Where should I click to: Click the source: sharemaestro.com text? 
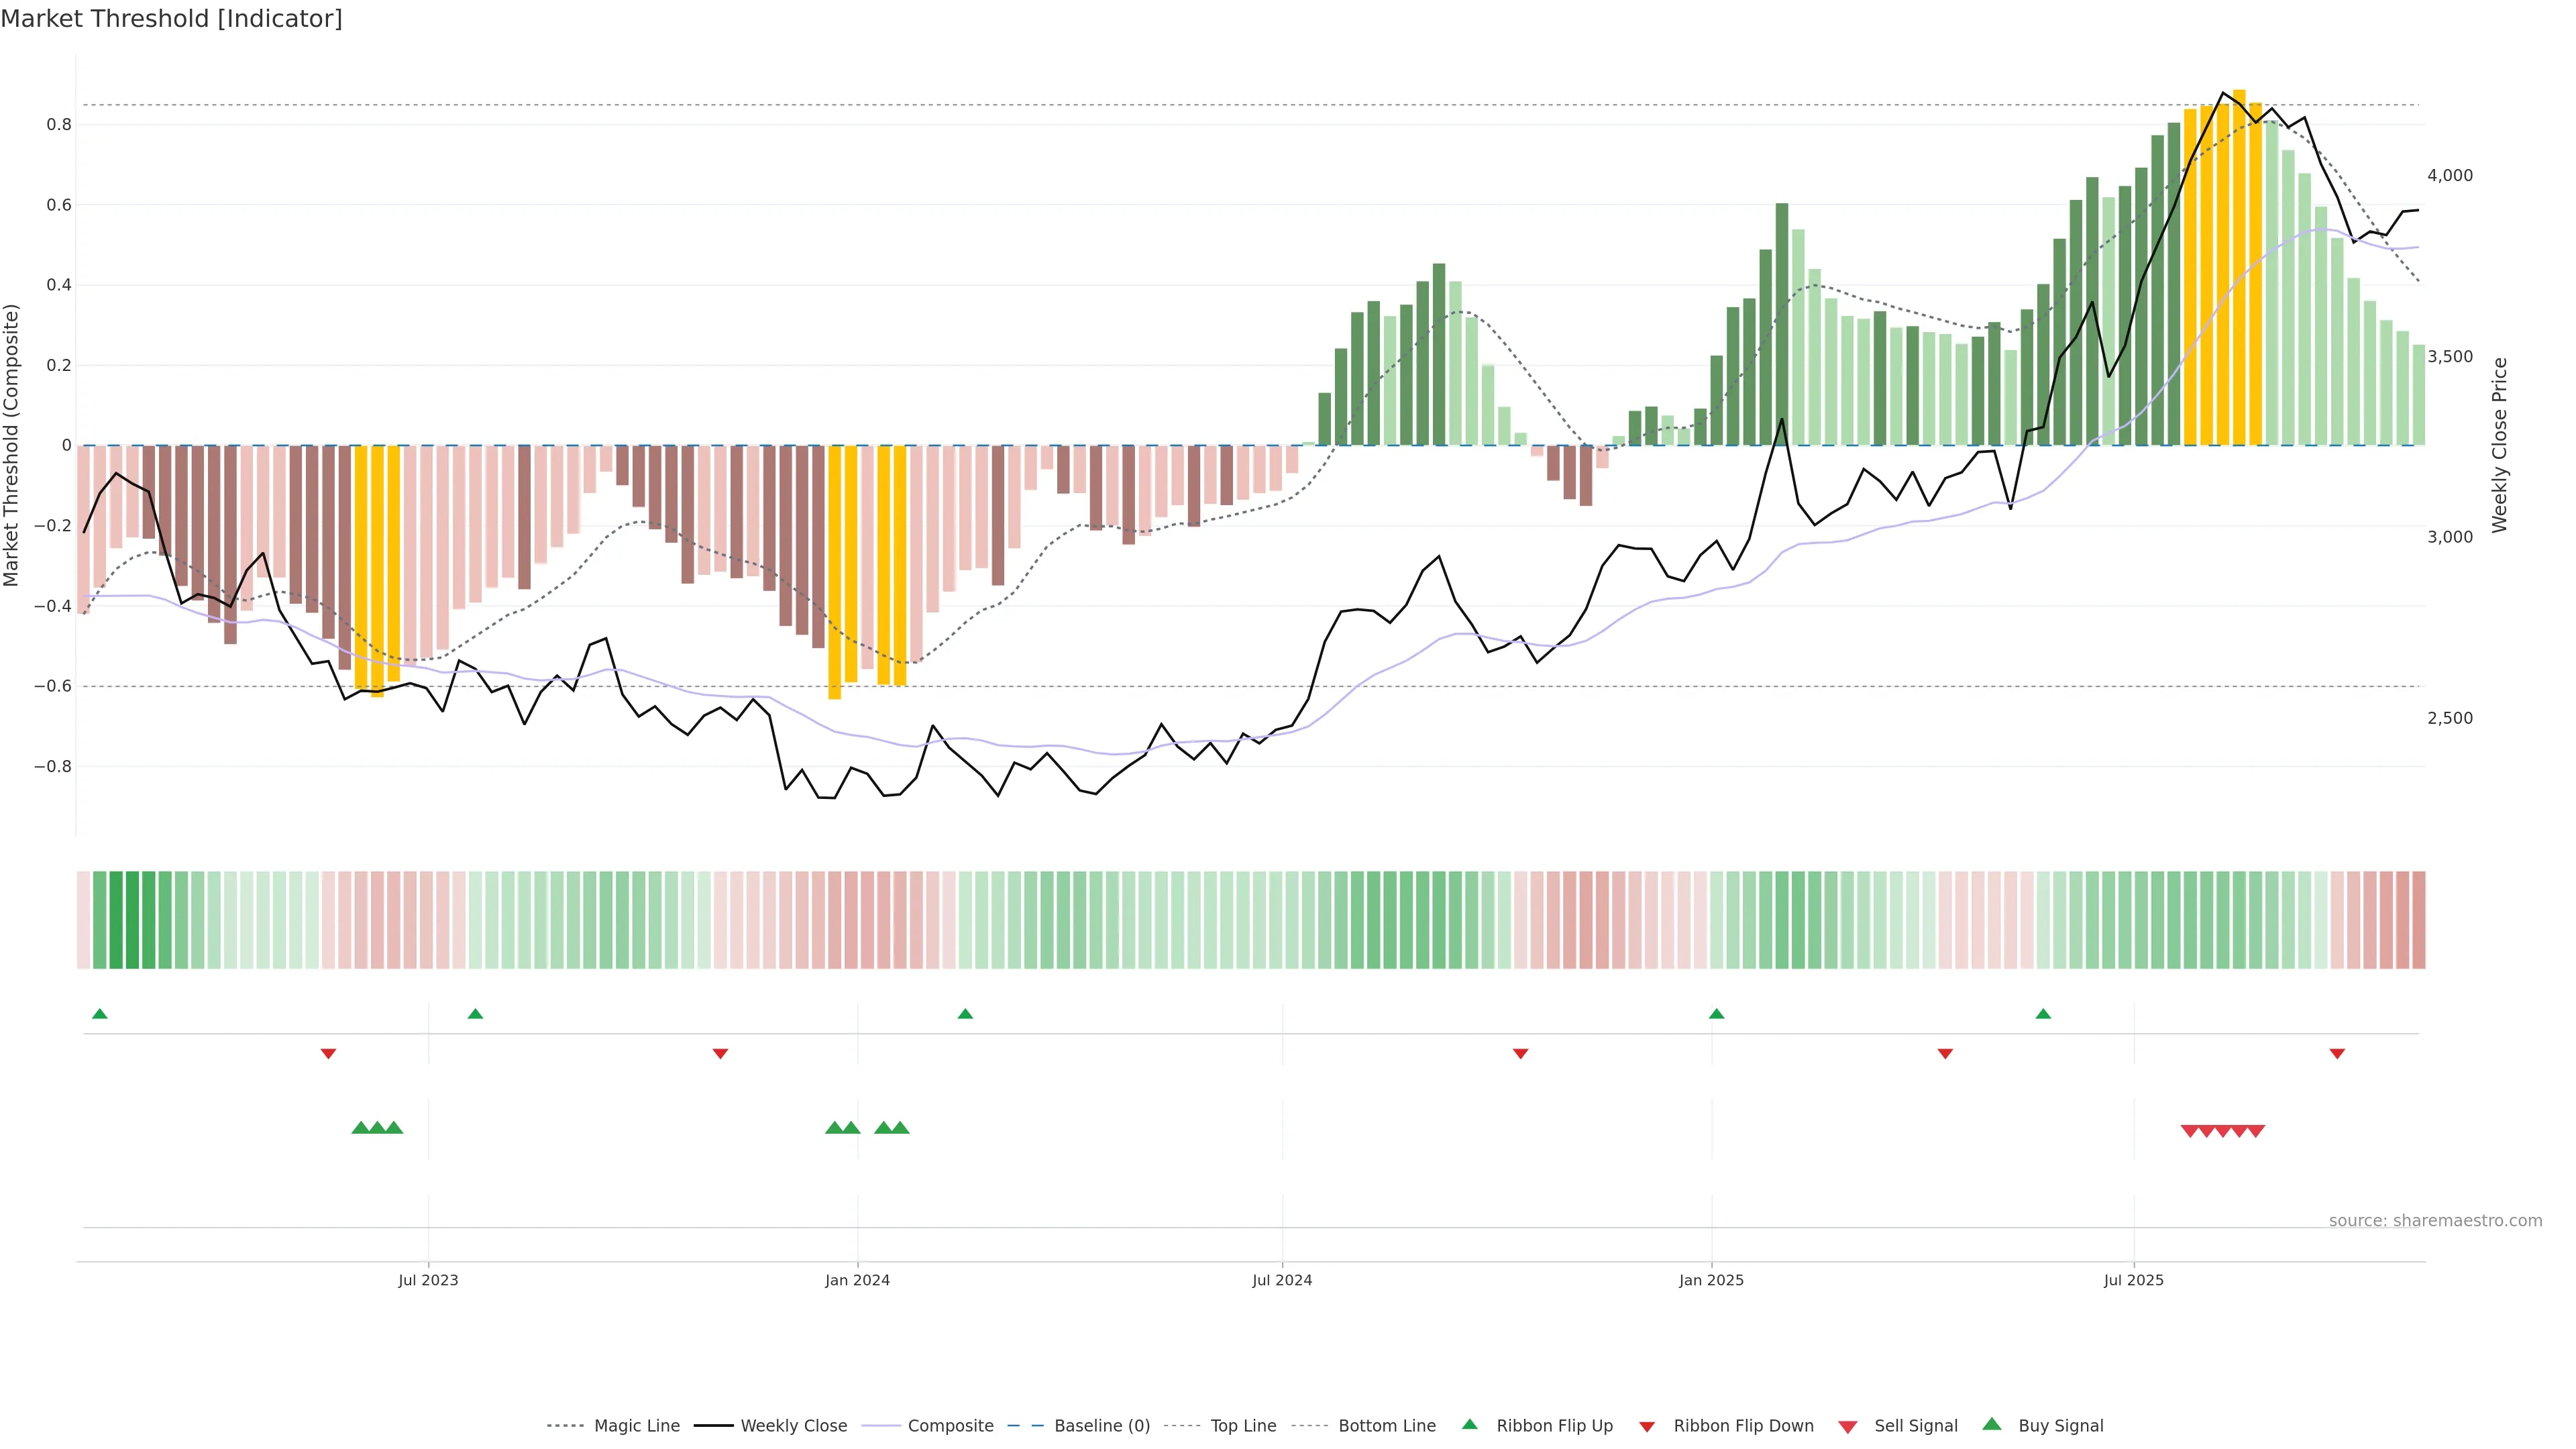coord(2435,1221)
